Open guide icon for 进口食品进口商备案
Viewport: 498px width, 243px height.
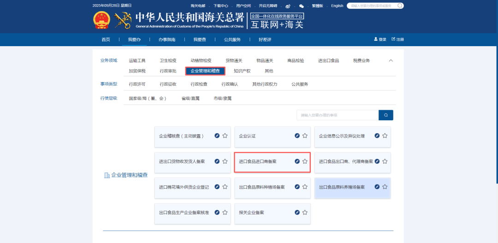coord(297,161)
